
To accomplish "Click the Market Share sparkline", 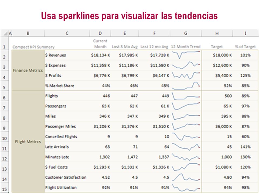I will pos(186,86).
